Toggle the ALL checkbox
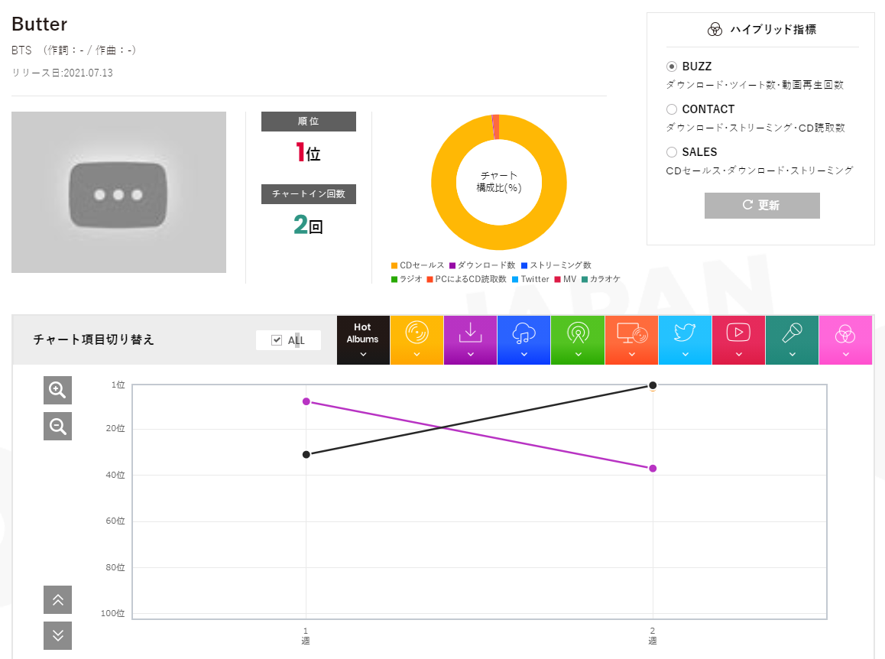This screenshot has height=659, width=885. click(x=277, y=340)
